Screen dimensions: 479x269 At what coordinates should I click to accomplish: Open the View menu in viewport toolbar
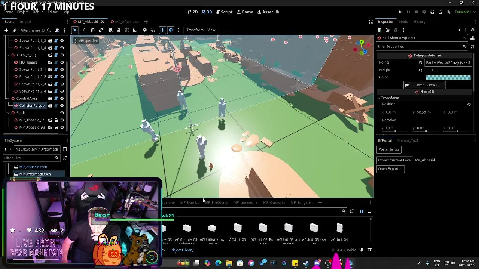pos(211,30)
